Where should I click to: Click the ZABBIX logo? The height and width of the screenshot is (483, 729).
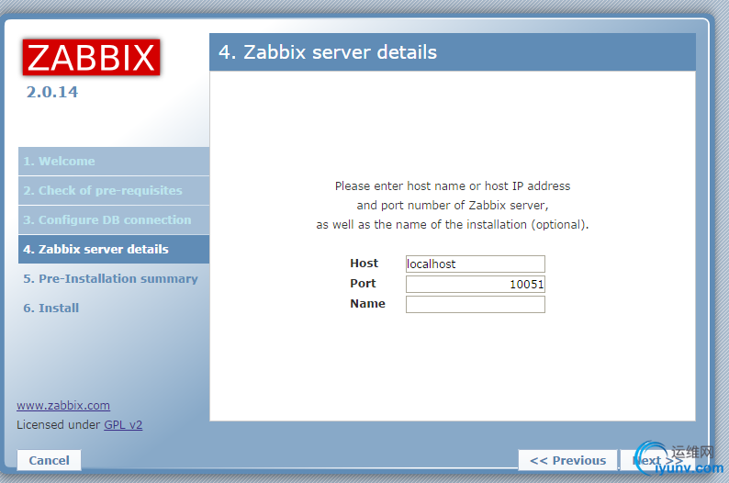point(91,57)
